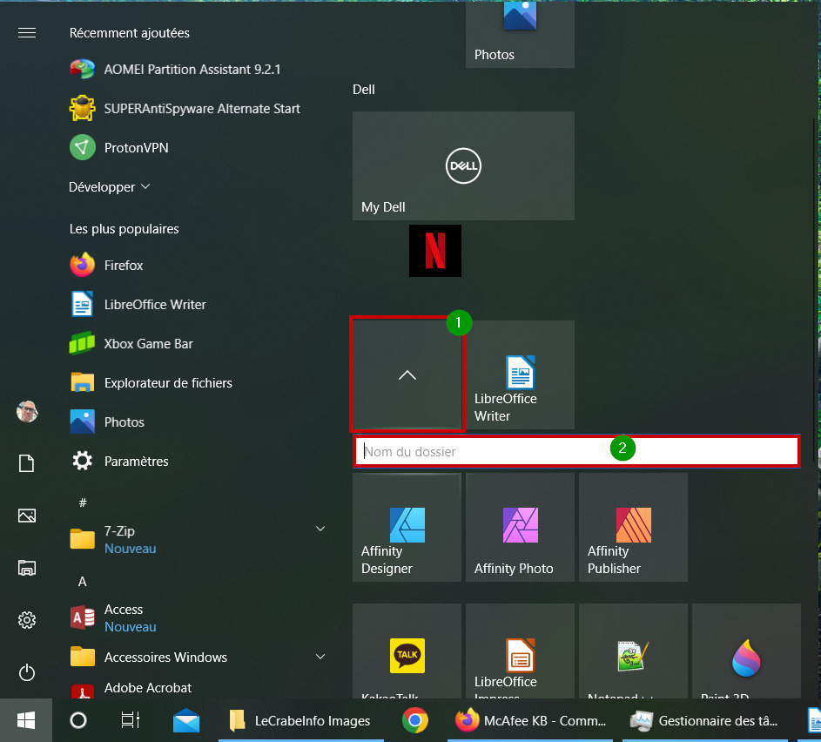The height and width of the screenshot is (742, 821).
Task: Open Mail app from the taskbar
Action: (186, 720)
